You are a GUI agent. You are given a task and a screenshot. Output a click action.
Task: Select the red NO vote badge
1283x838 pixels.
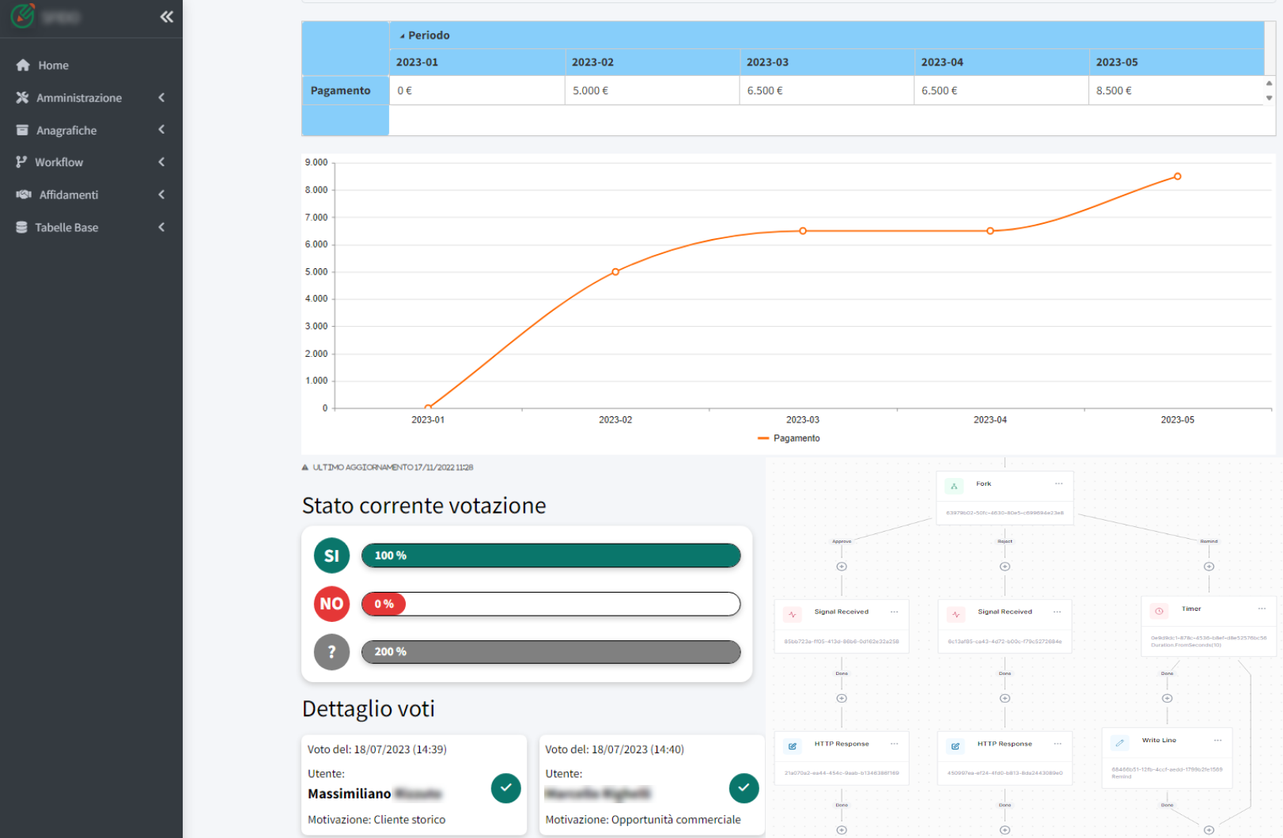[x=331, y=605]
